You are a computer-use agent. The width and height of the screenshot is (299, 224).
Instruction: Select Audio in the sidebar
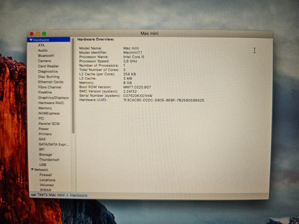[43, 50]
